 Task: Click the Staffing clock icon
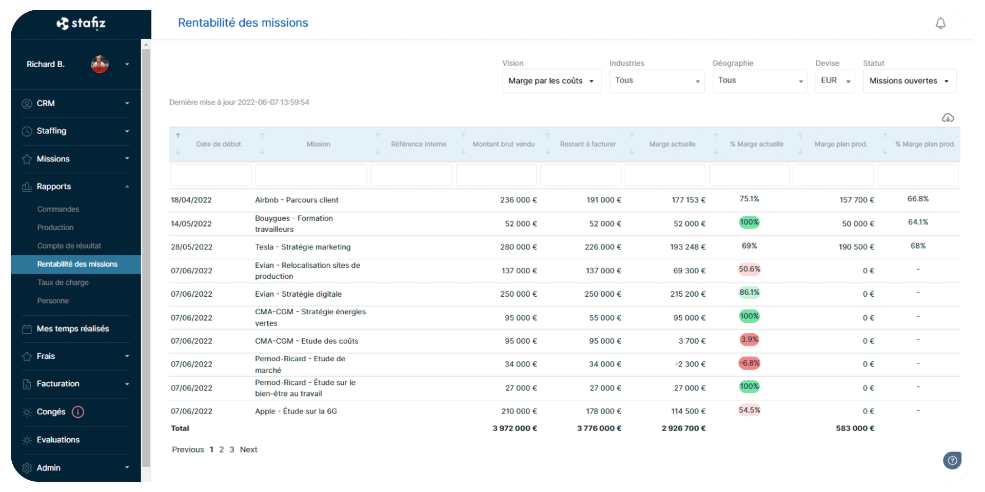tap(27, 131)
